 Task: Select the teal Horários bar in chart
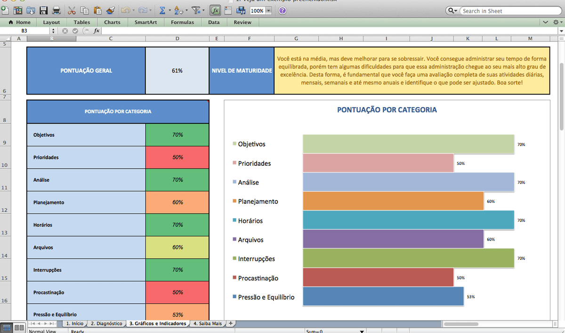coord(408,220)
